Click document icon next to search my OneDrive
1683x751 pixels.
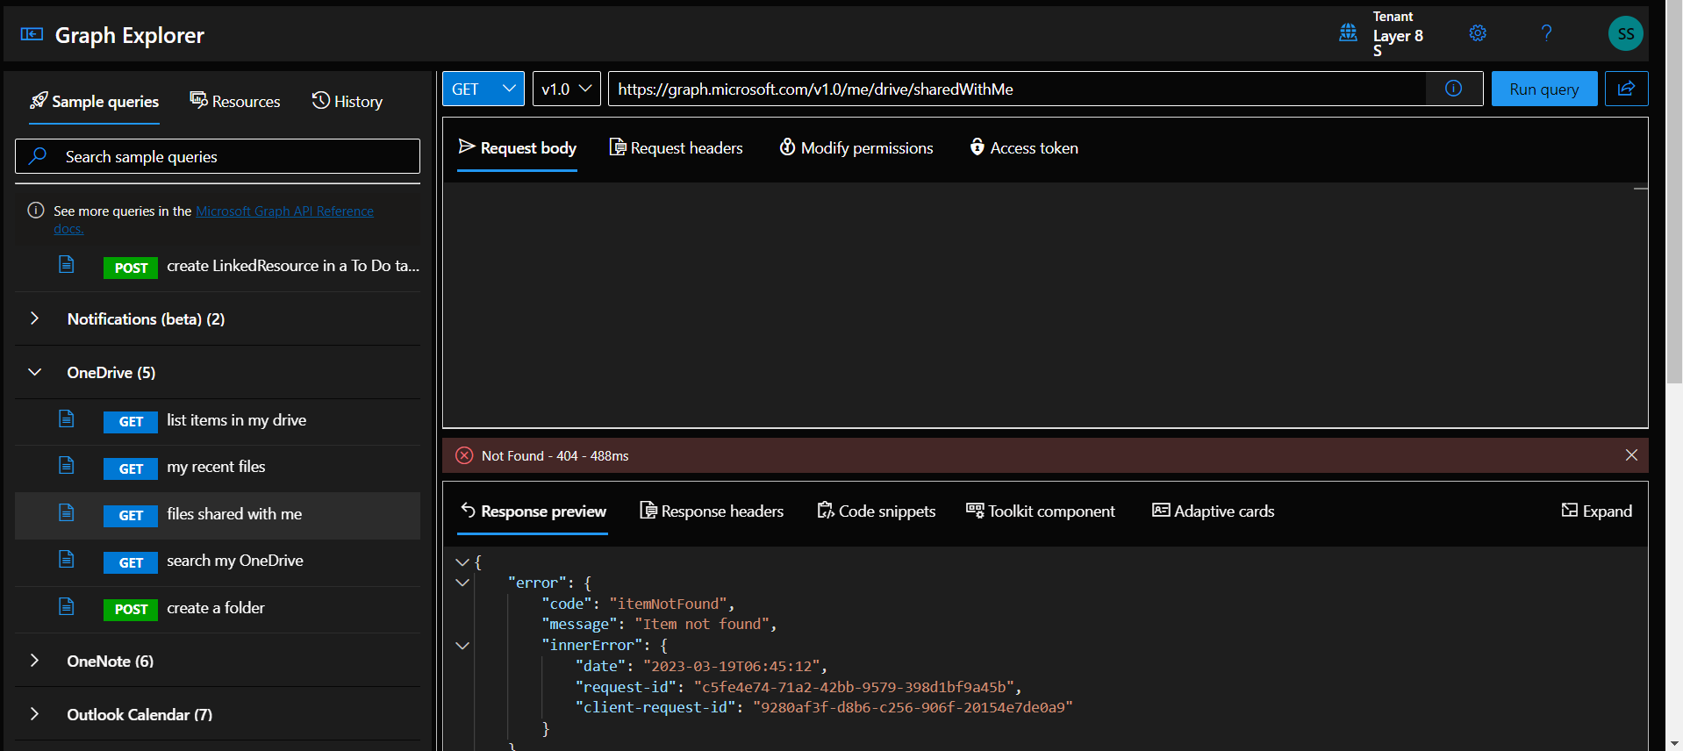point(67,559)
